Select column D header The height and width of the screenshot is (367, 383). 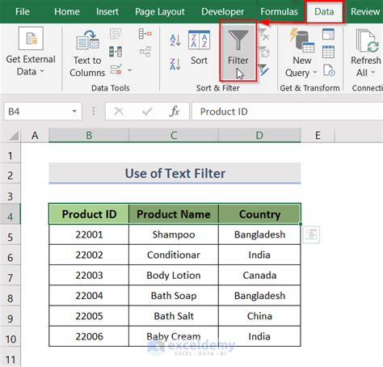(259, 135)
